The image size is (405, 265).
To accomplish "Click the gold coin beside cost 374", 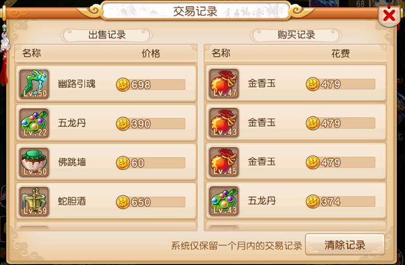I will 313,201.
